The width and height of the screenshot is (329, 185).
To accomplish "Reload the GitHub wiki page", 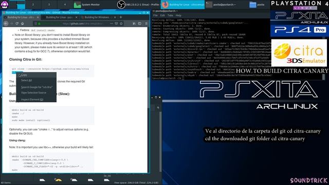I will (x=17, y=24).
